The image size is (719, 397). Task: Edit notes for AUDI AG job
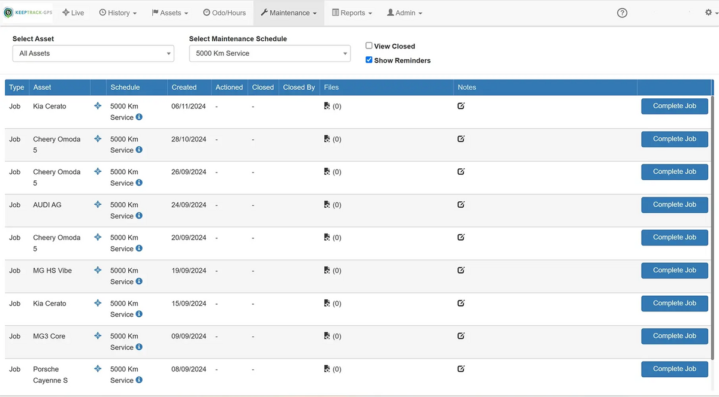461,204
